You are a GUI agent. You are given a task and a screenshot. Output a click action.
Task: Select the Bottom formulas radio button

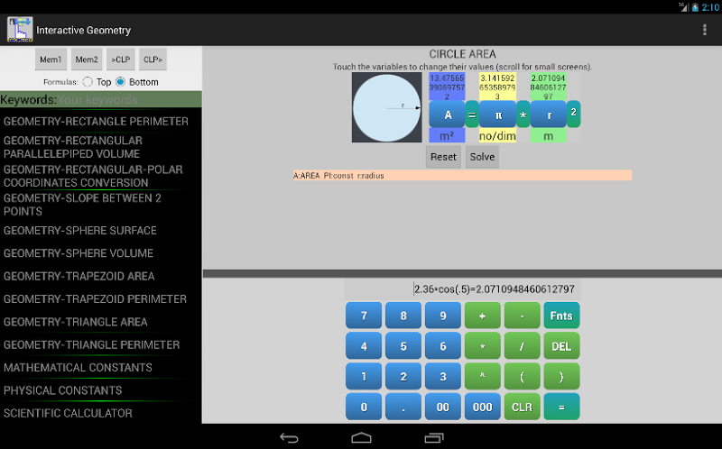coord(120,82)
